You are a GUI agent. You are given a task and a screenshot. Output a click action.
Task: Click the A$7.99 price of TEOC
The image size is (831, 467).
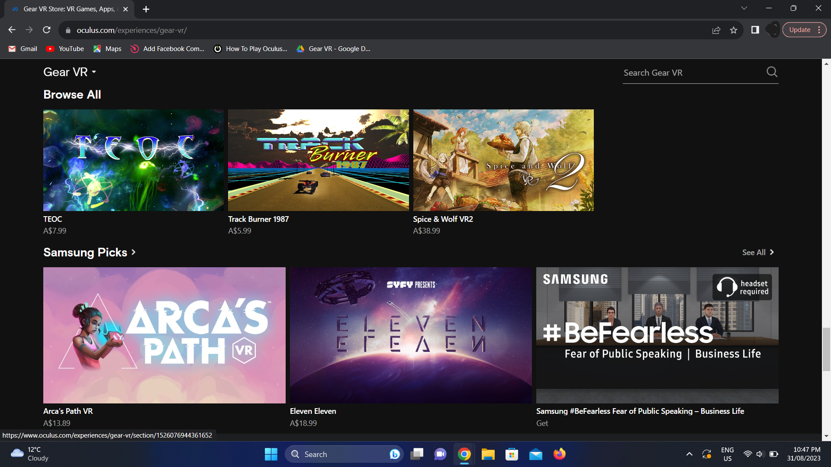pos(55,231)
